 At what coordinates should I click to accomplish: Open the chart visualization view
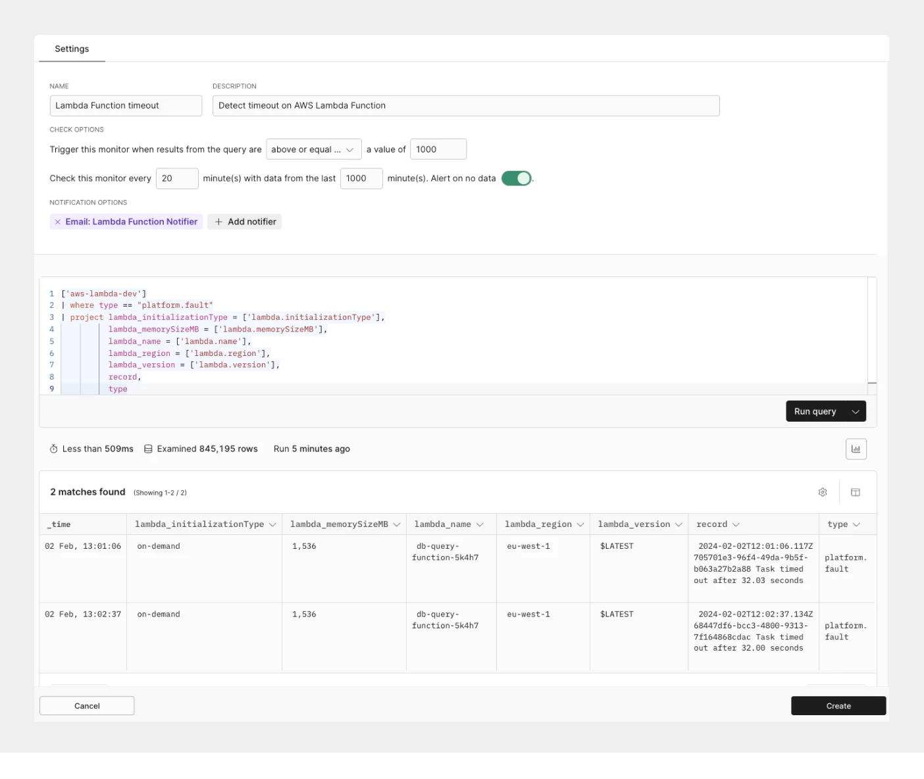(x=856, y=449)
